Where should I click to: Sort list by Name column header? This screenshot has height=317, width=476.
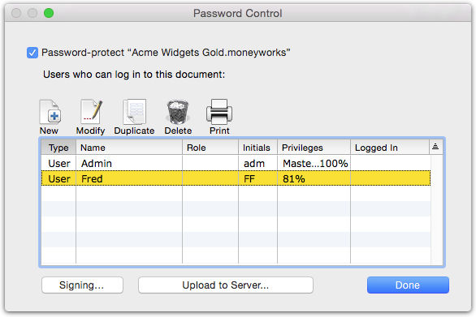tap(129, 148)
